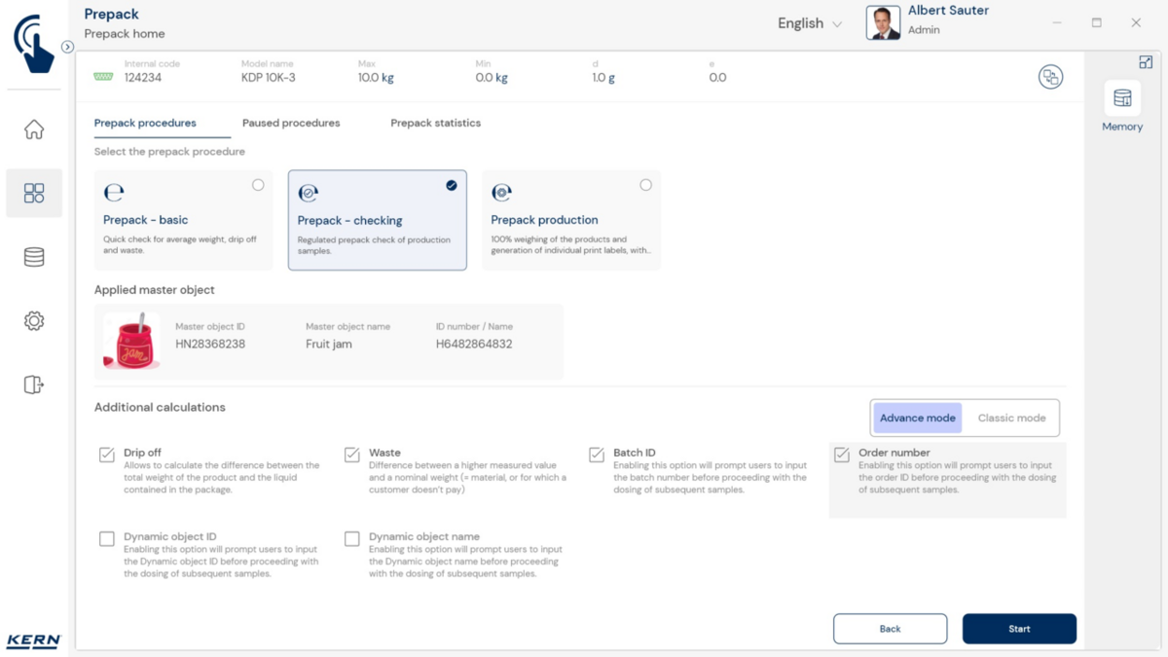Screen dimensions: 1168x657
Task: Open the Memory panel icon
Action: [1122, 99]
